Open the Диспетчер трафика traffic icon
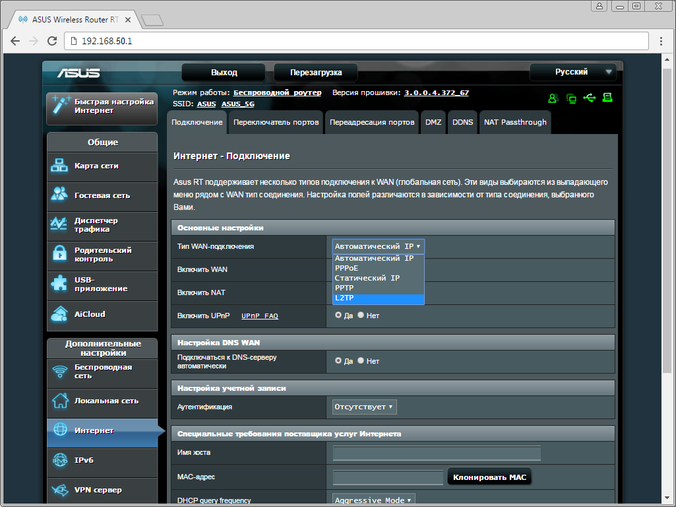Viewport: 676px width, 507px height. click(x=59, y=224)
